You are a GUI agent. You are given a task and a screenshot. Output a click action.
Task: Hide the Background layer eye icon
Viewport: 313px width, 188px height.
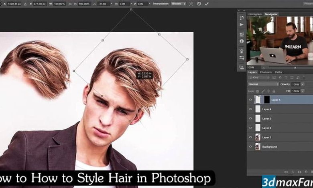tap(250, 147)
